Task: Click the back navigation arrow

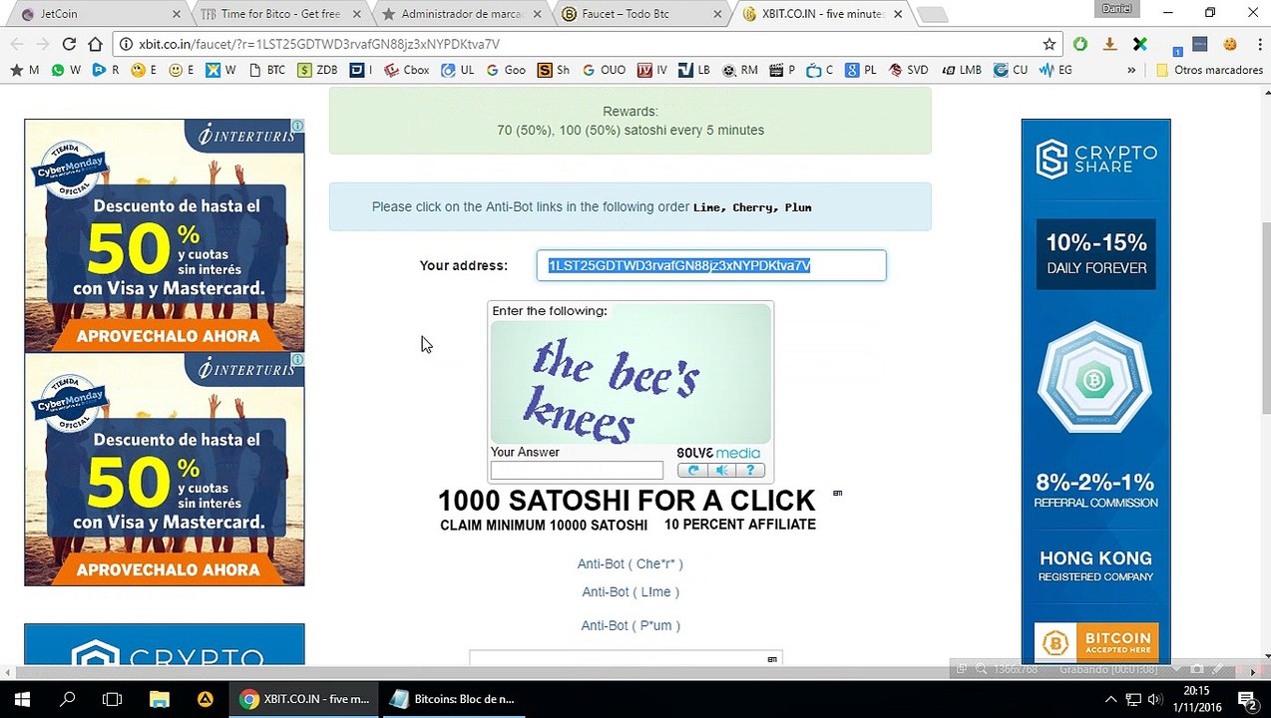Action: click(16, 44)
